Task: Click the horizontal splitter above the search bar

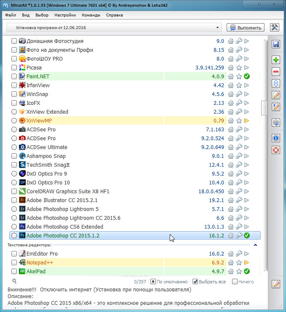Action: [x=135, y=276]
